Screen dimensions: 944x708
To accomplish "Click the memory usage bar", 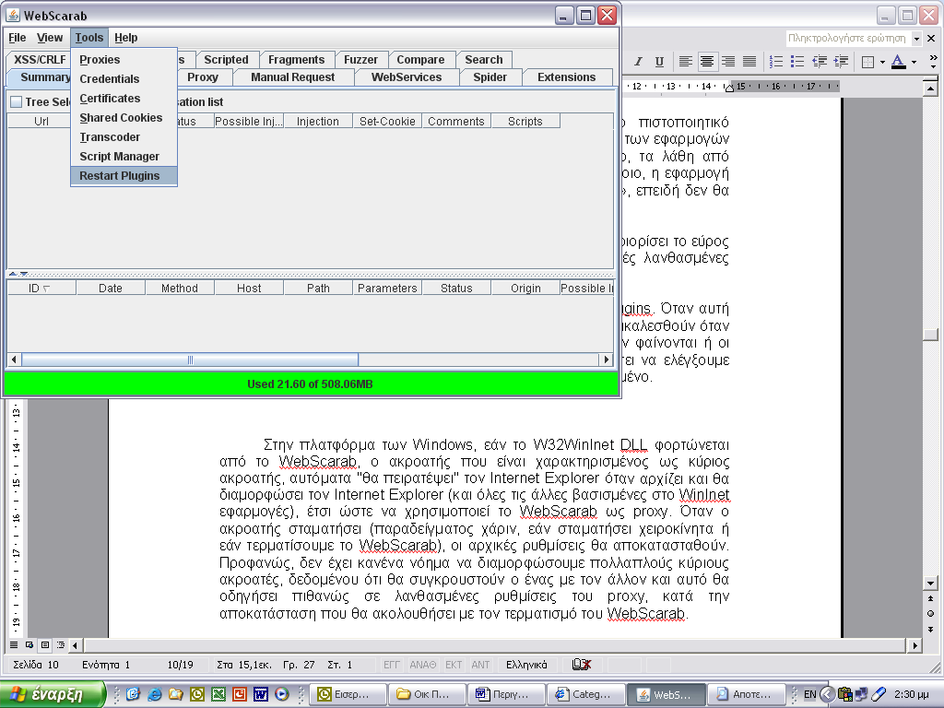I will point(311,384).
